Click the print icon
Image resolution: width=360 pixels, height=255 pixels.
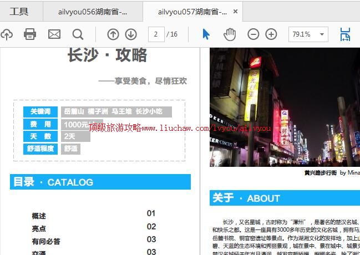pos(30,34)
